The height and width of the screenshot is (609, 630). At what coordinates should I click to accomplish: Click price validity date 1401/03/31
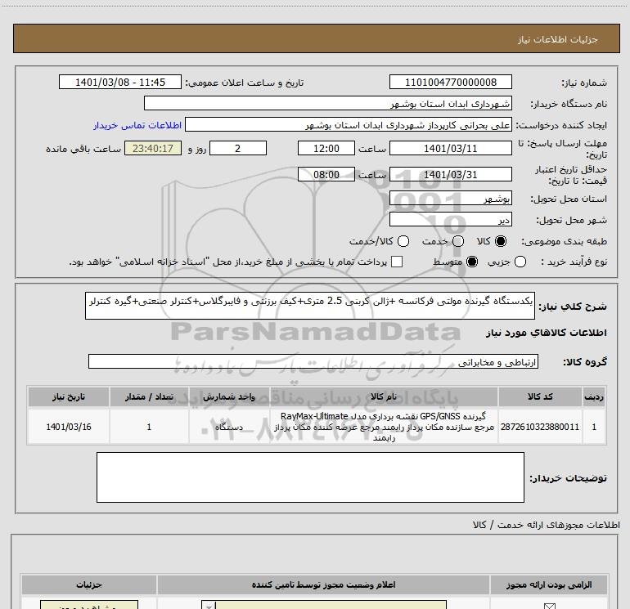(450, 174)
